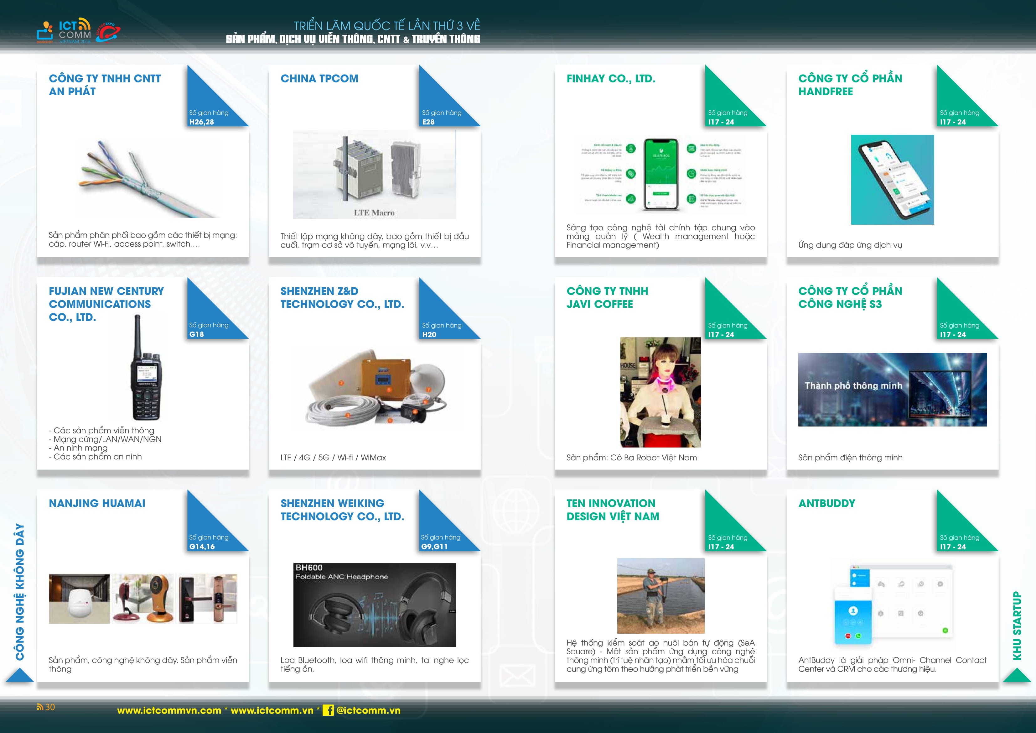
Task: Select the An Phát network cable image
Action: point(150,179)
